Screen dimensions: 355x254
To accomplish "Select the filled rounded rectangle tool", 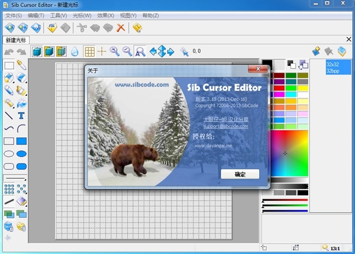I will tap(21, 166).
